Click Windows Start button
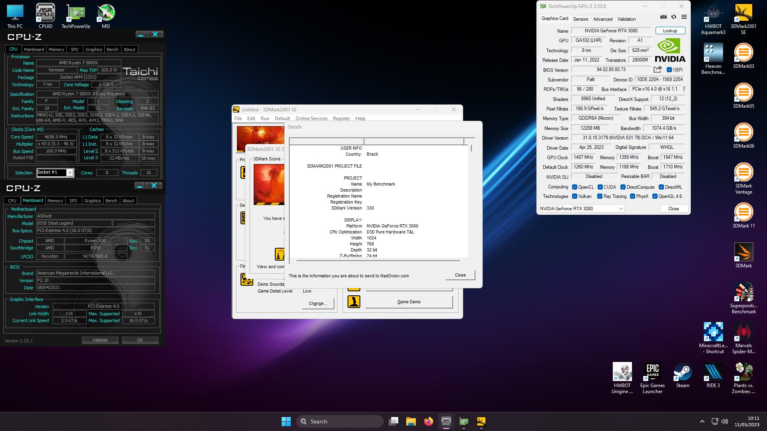 [286, 421]
